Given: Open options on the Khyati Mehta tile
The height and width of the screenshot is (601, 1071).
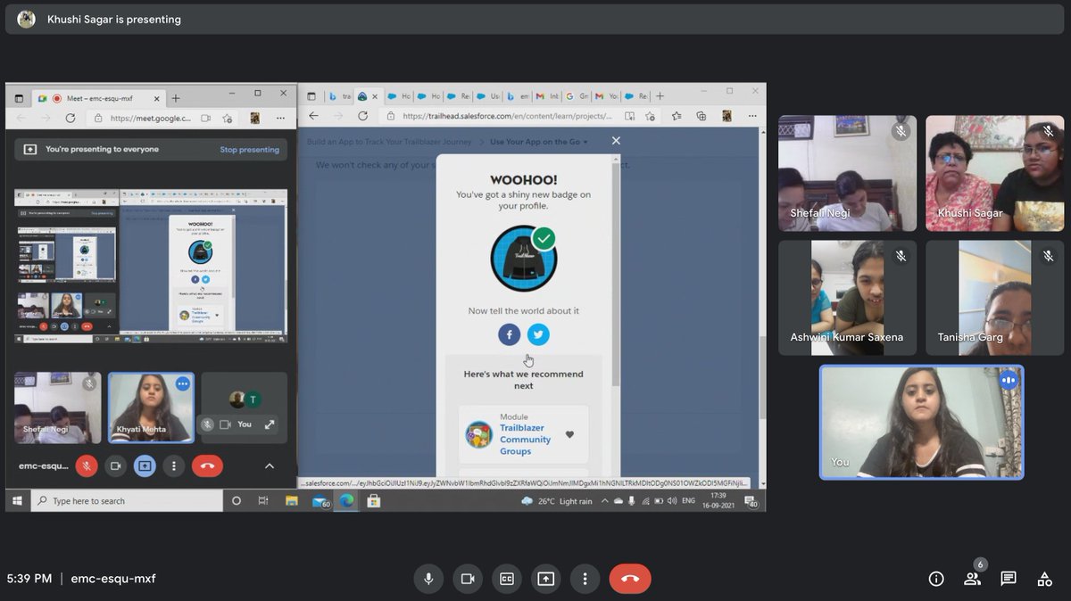Looking at the screenshot, I should point(183,383).
